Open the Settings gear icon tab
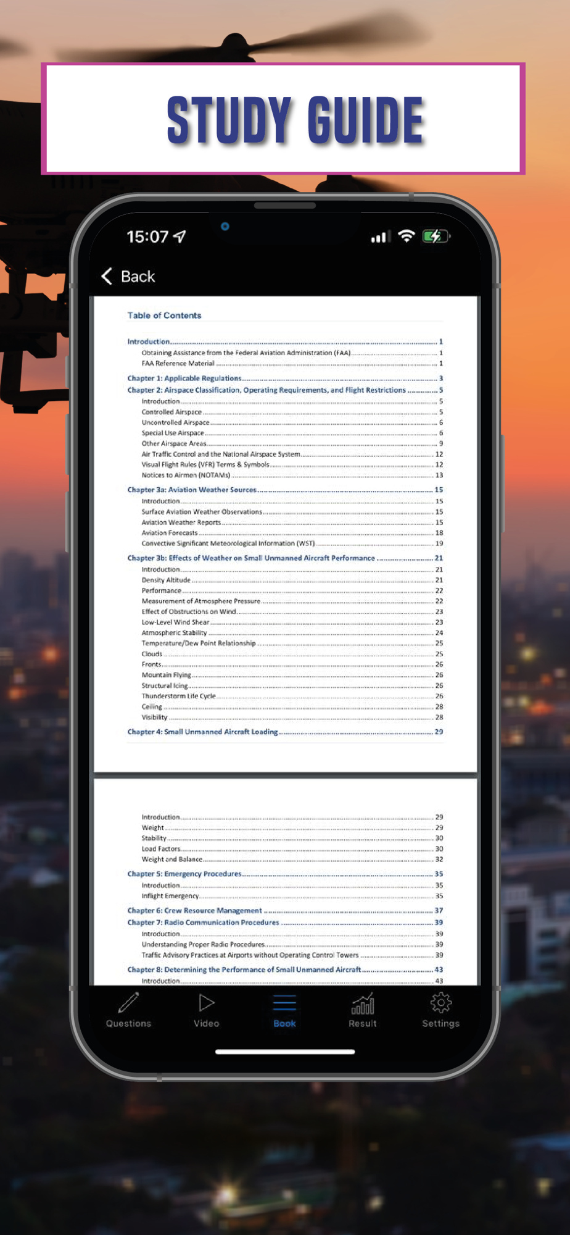This screenshot has height=1235, width=570. 441,1003
